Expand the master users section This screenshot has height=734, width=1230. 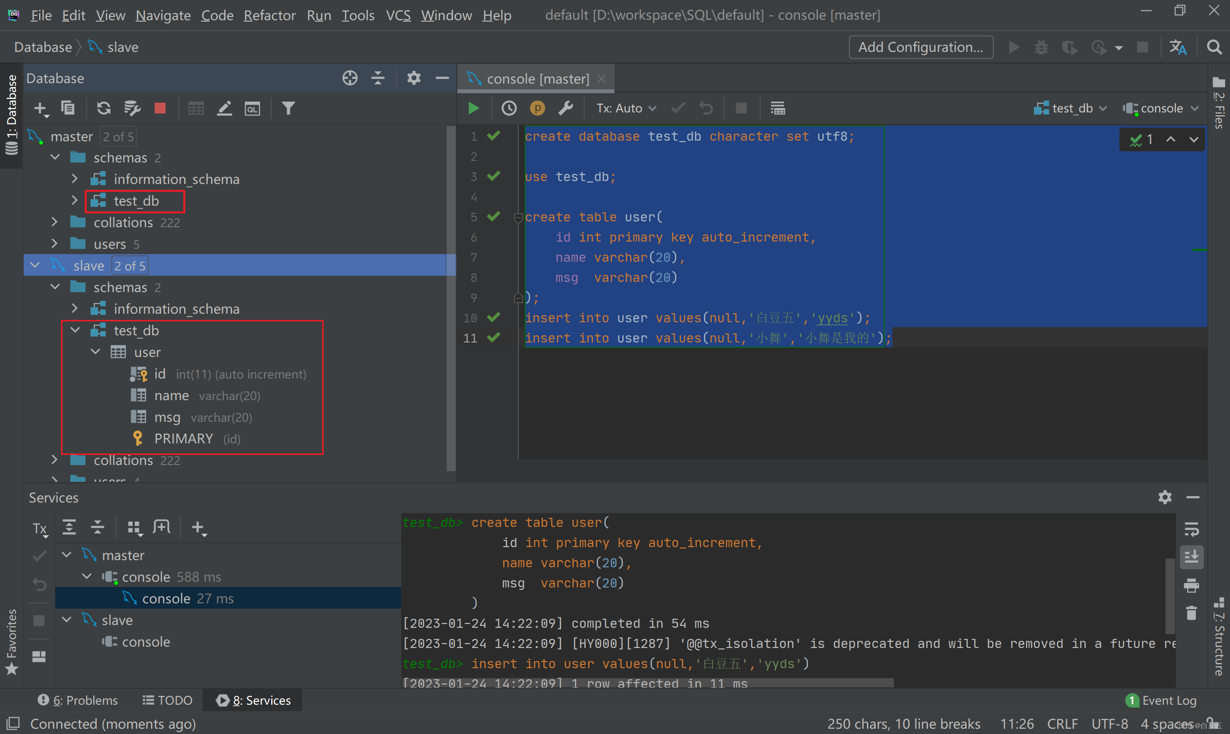point(56,244)
